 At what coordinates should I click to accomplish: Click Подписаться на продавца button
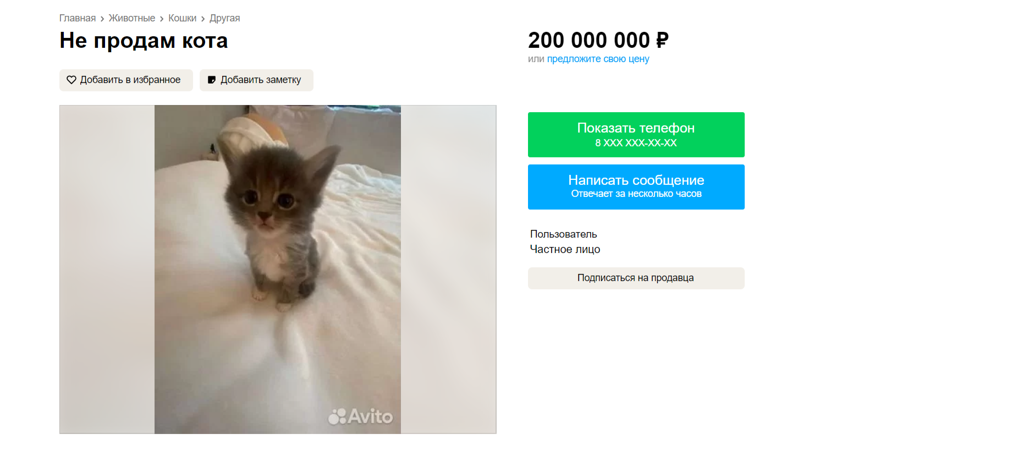pos(636,278)
